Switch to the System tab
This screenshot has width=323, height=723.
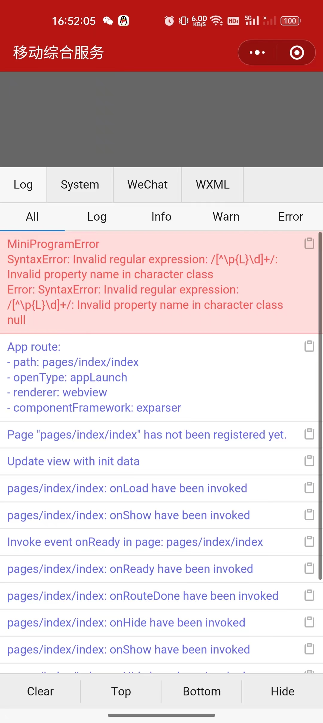[x=80, y=185]
